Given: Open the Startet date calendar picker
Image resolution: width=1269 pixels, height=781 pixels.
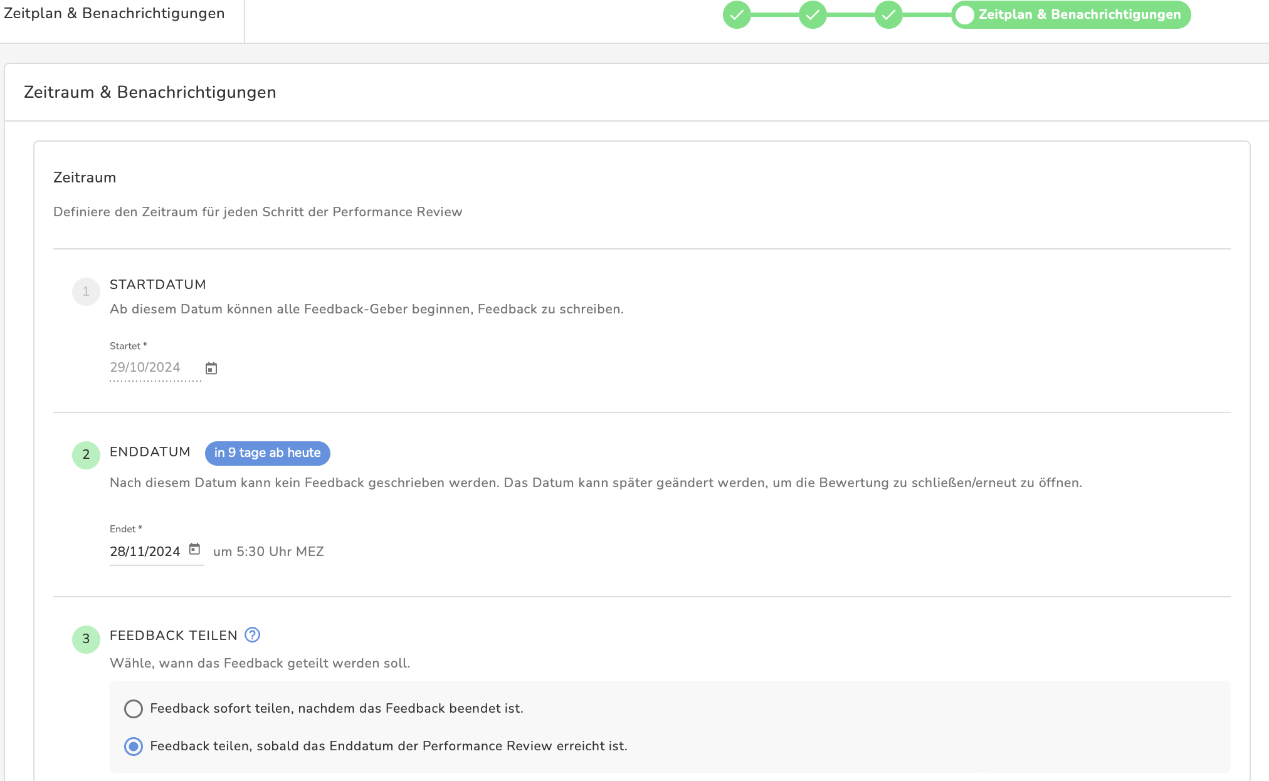Looking at the screenshot, I should coord(211,368).
